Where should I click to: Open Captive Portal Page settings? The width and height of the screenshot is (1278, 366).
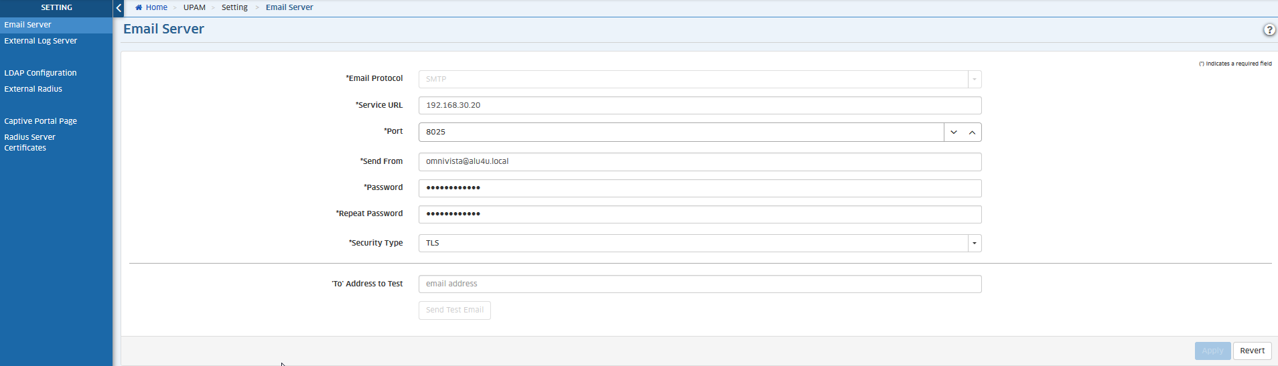[x=41, y=121]
